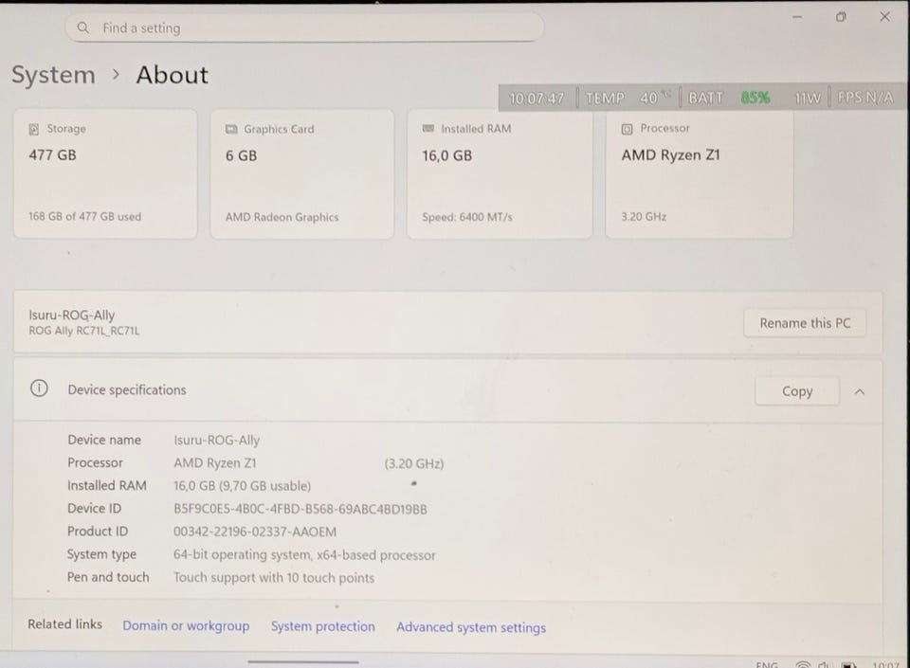The width and height of the screenshot is (910, 668).
Task: Copy the device specifications
Action: click(797, 391)
